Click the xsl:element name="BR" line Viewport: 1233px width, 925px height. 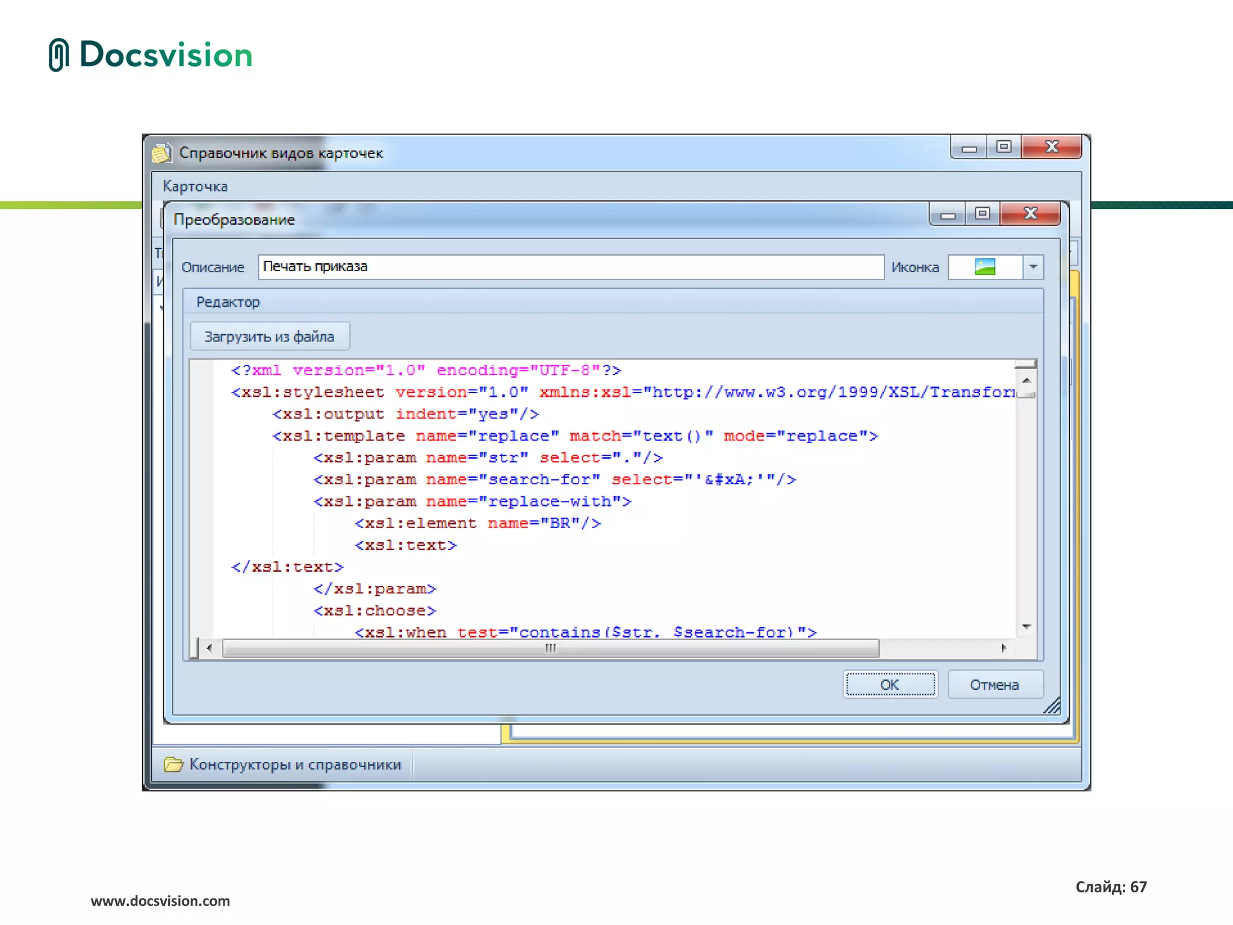click(478, 523)
